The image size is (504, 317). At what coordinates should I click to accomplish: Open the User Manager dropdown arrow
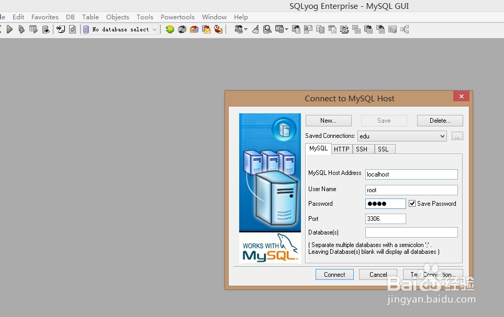(x=246, y=30)
